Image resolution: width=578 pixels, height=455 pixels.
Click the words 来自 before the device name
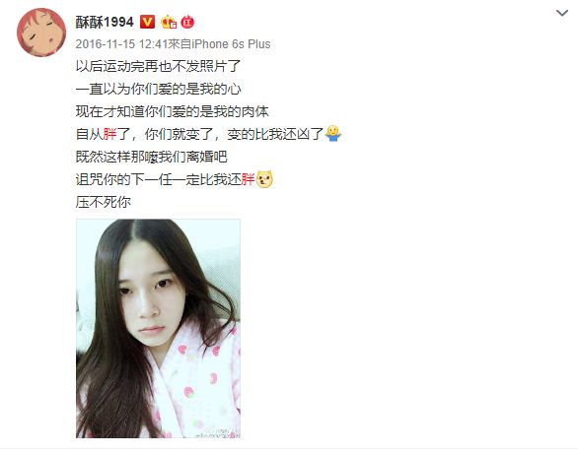180,44
